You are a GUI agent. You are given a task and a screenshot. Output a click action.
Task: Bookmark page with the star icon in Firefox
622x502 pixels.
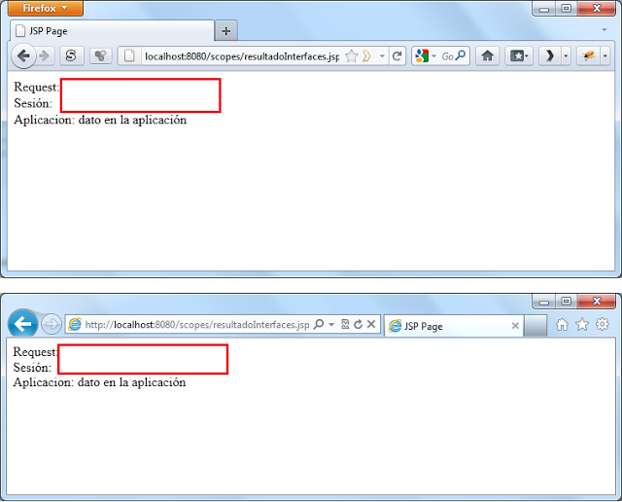click(351, 56)
